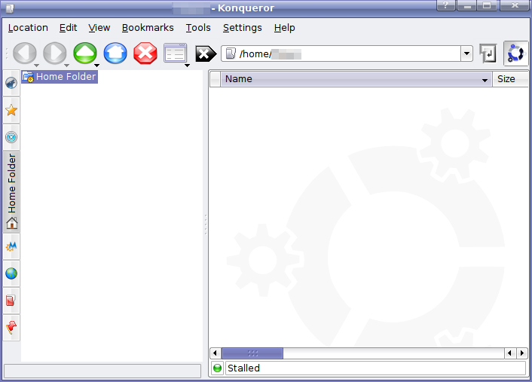Viewport: 532px width, 382px height.
Task: Open the History clock sidebar tab
Action: tap(11, 137)
